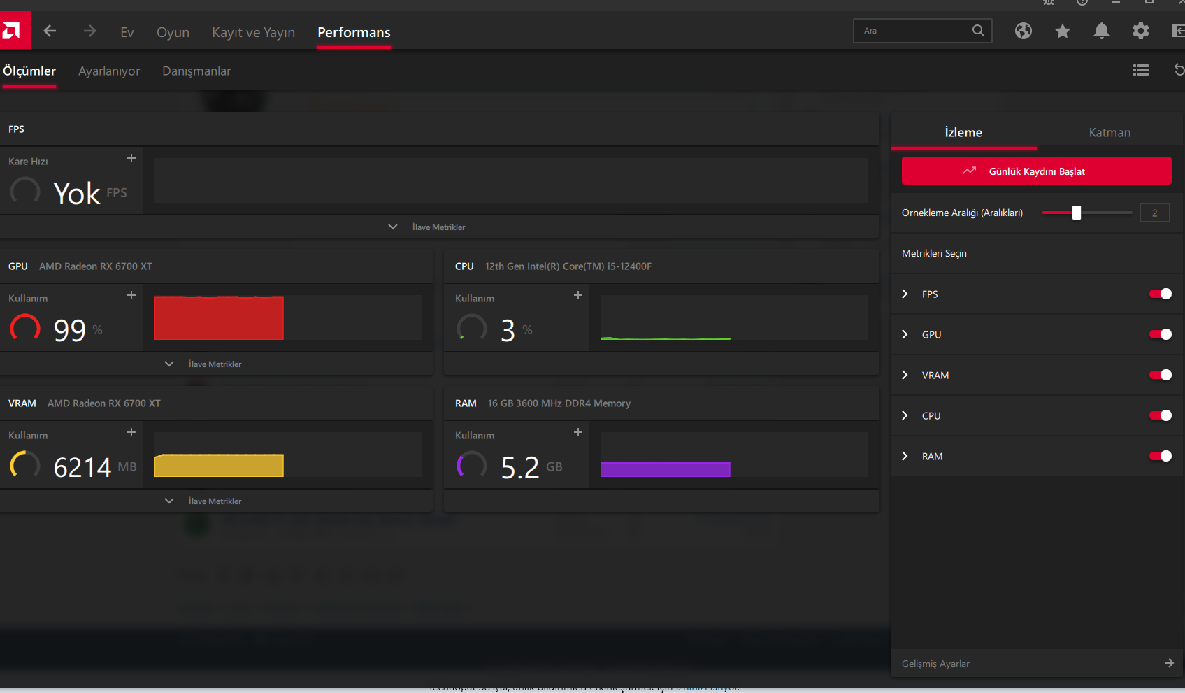Select the Ölçümler sub-tab

[29, 71]
